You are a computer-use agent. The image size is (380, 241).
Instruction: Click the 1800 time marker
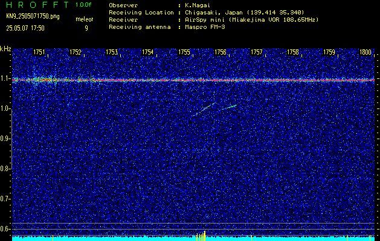coord(366,52)
